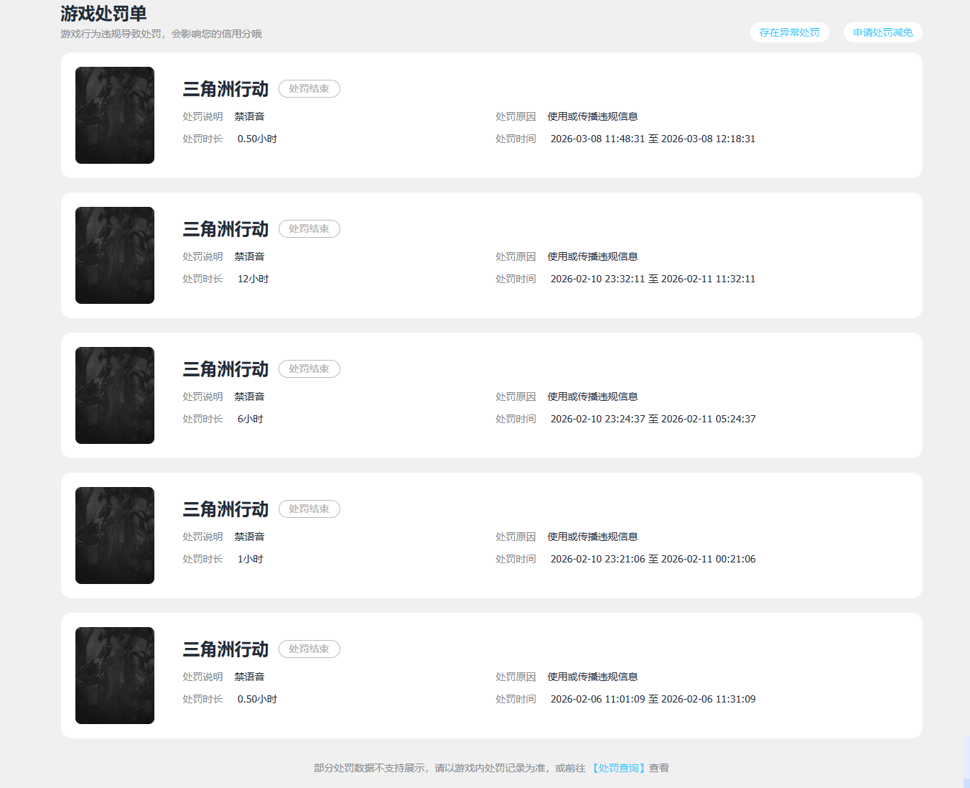The height and width of the screenshot is (788, 970).
Task: Select the 游戏处罚单 page heading
Action: [x=103, y=14]
